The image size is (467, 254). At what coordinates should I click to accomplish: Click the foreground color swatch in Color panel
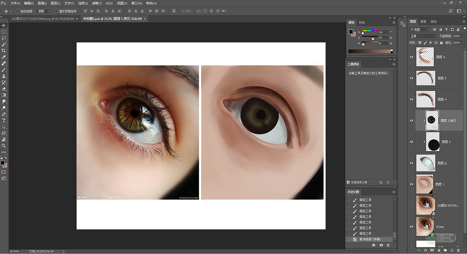(351, 32)
